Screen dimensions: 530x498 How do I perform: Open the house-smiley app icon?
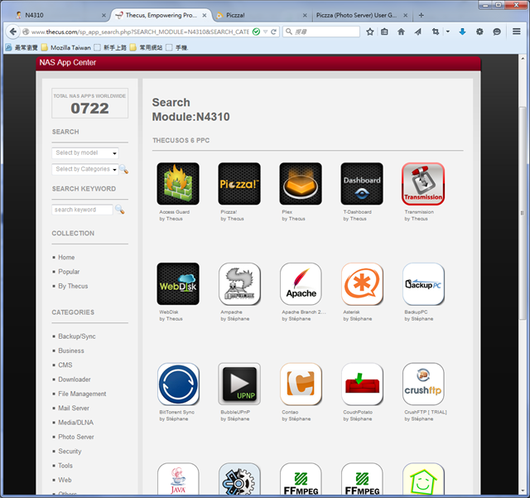point(423,479)
